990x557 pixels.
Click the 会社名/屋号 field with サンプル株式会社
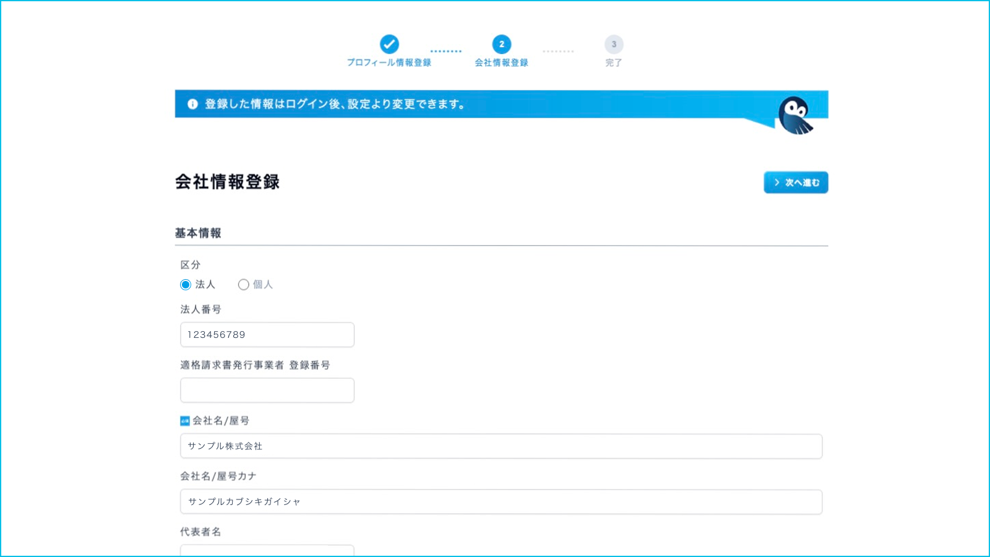click(501, 446)
